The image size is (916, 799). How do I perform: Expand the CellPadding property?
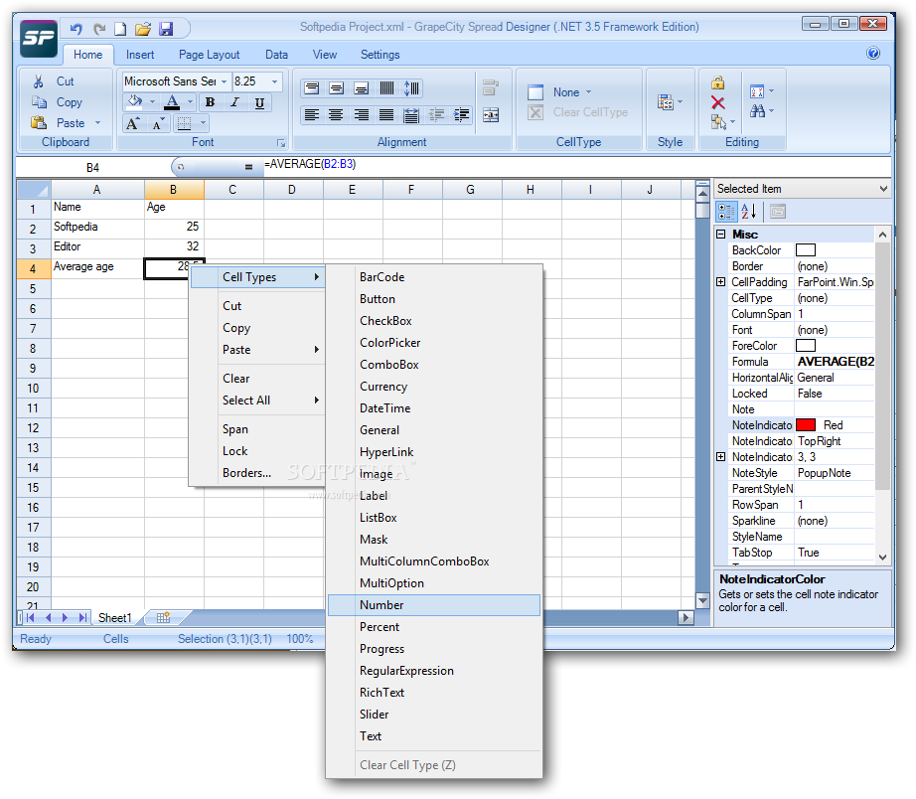tap(721, 282)
